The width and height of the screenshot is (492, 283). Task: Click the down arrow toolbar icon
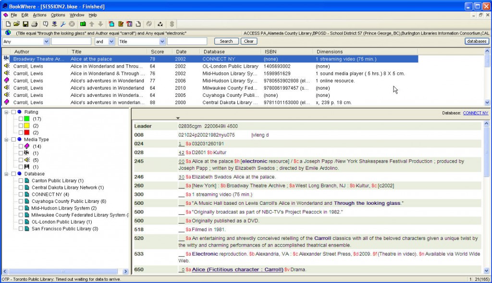pos(100,24)
